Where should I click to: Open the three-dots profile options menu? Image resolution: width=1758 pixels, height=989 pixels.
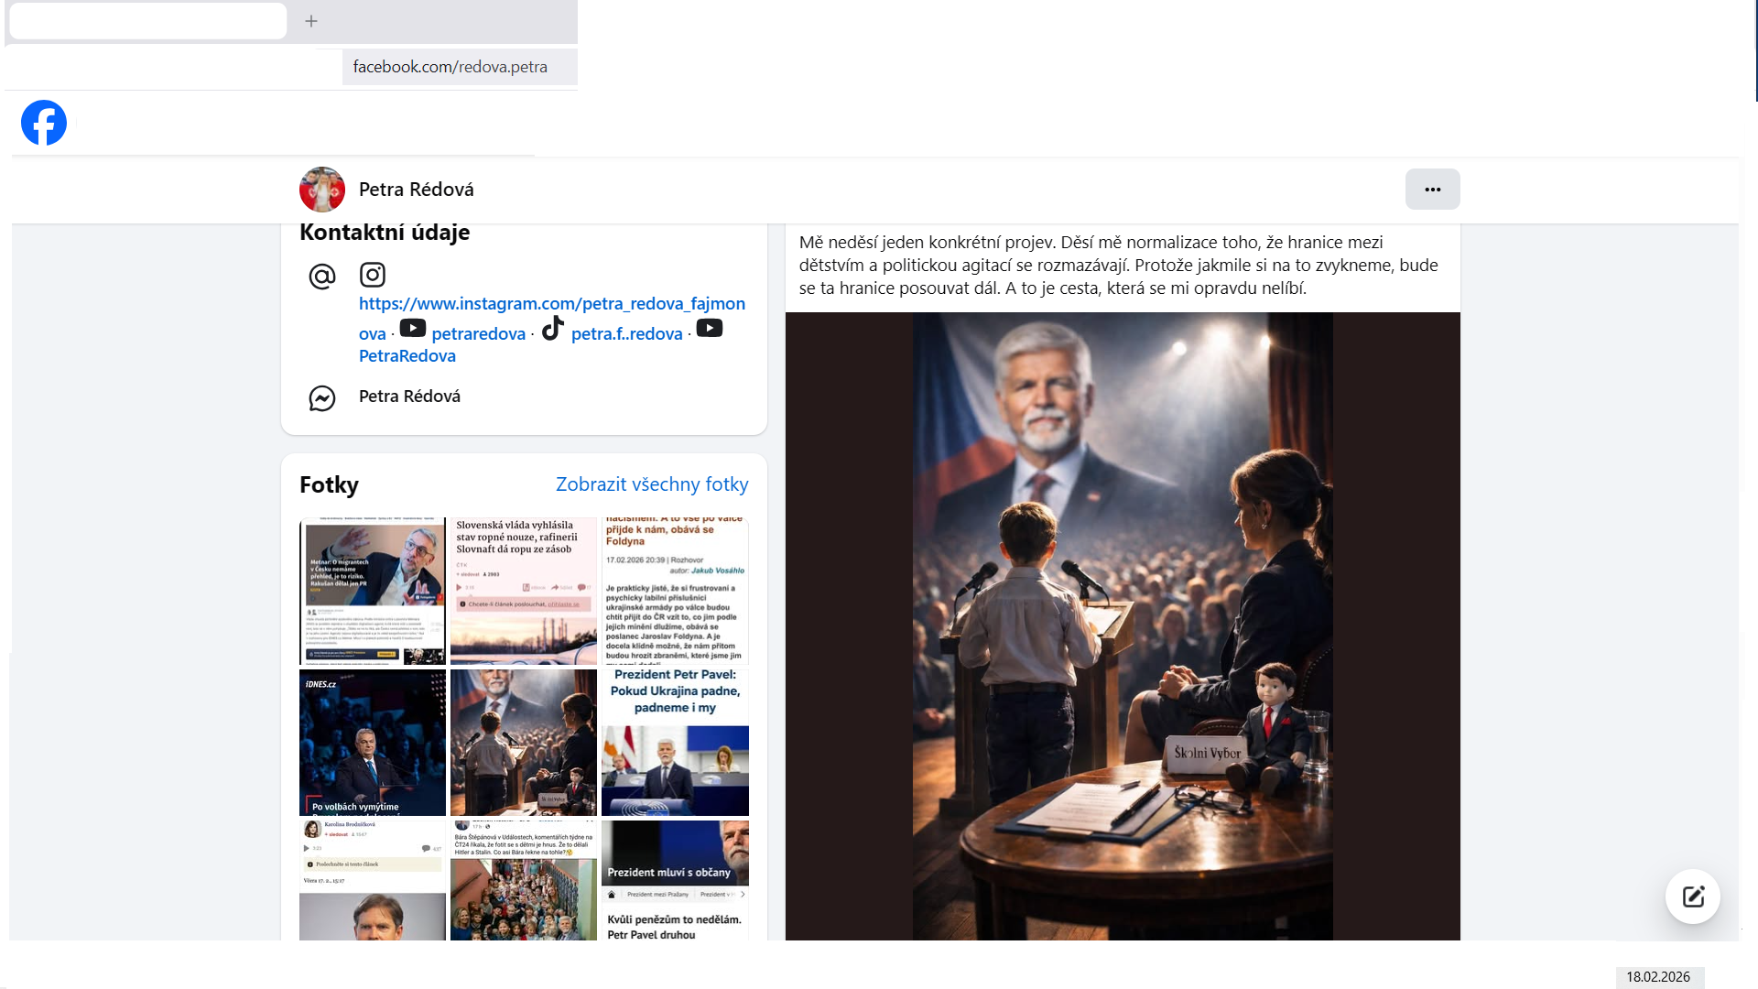(1432, 190)
